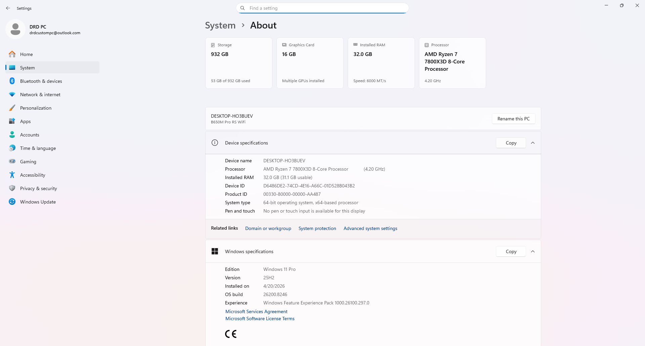Screen dimensions: 645x346
Task: Open Microsoft Software License Terms link
Action: [260, 319]
